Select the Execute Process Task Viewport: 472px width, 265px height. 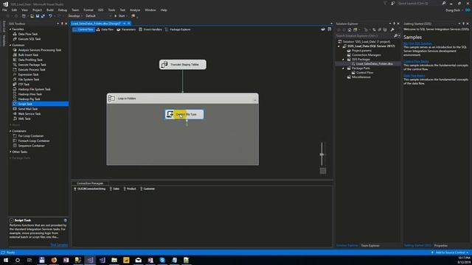32,70
